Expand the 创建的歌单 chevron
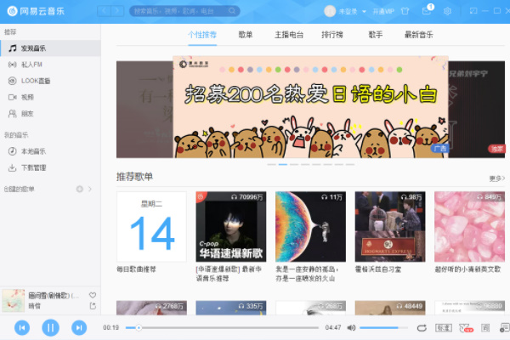This screenshot has height=340, width=510. tap(90, 189)
